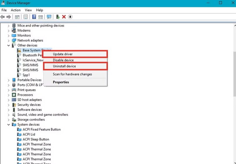Select the Network adapters category icon
The height and width of the screenshot is (164, 236).
pos(14,40)
